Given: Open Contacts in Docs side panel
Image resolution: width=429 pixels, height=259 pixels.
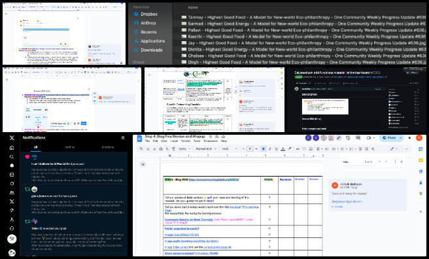Looking at the screenshot, I should pyautogui.click(x=420, y=182).
